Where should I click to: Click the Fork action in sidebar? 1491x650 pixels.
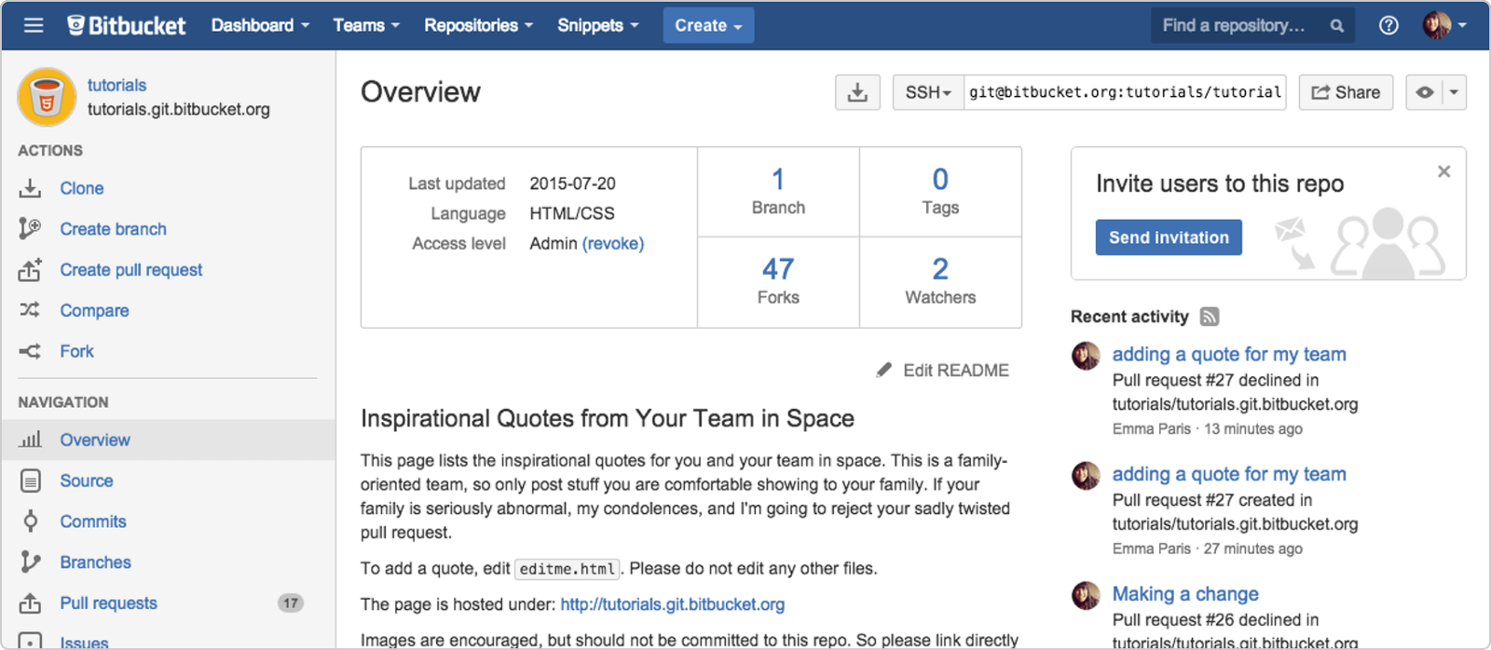pyautogui.click(x=76, y=352)
